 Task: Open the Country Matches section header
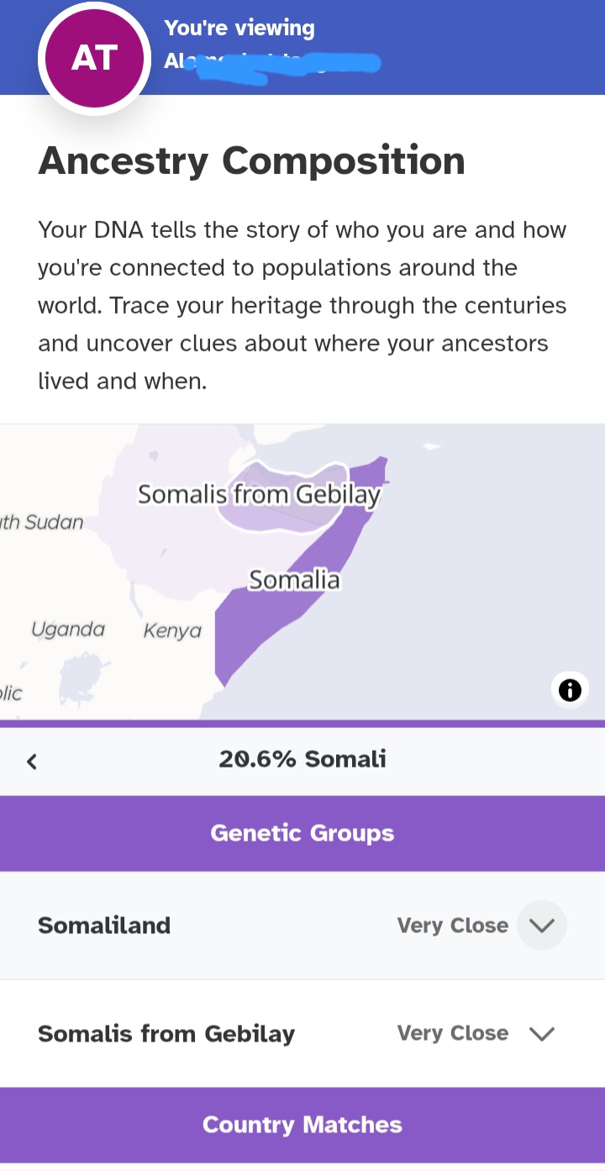(302, 1125)
